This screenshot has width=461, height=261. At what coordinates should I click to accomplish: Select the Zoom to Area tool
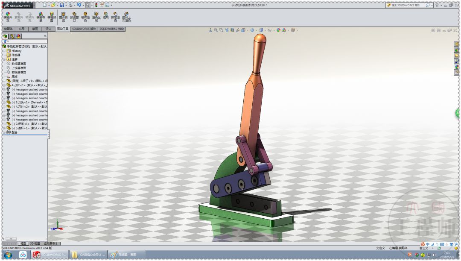tap(221, 30)
